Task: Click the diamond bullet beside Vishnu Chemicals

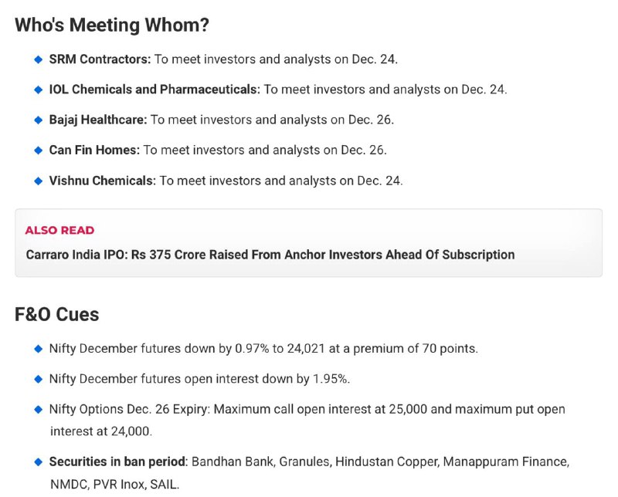Action: (x=38, y=181)
